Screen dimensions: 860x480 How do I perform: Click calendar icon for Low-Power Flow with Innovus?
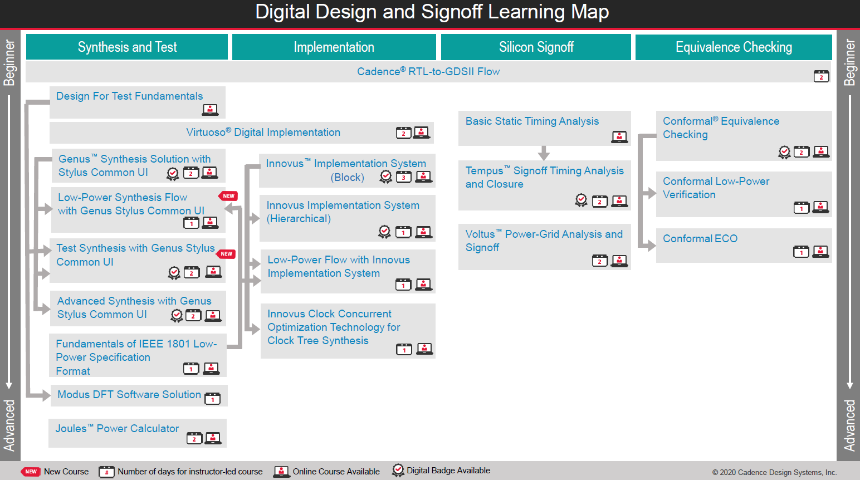403,285
